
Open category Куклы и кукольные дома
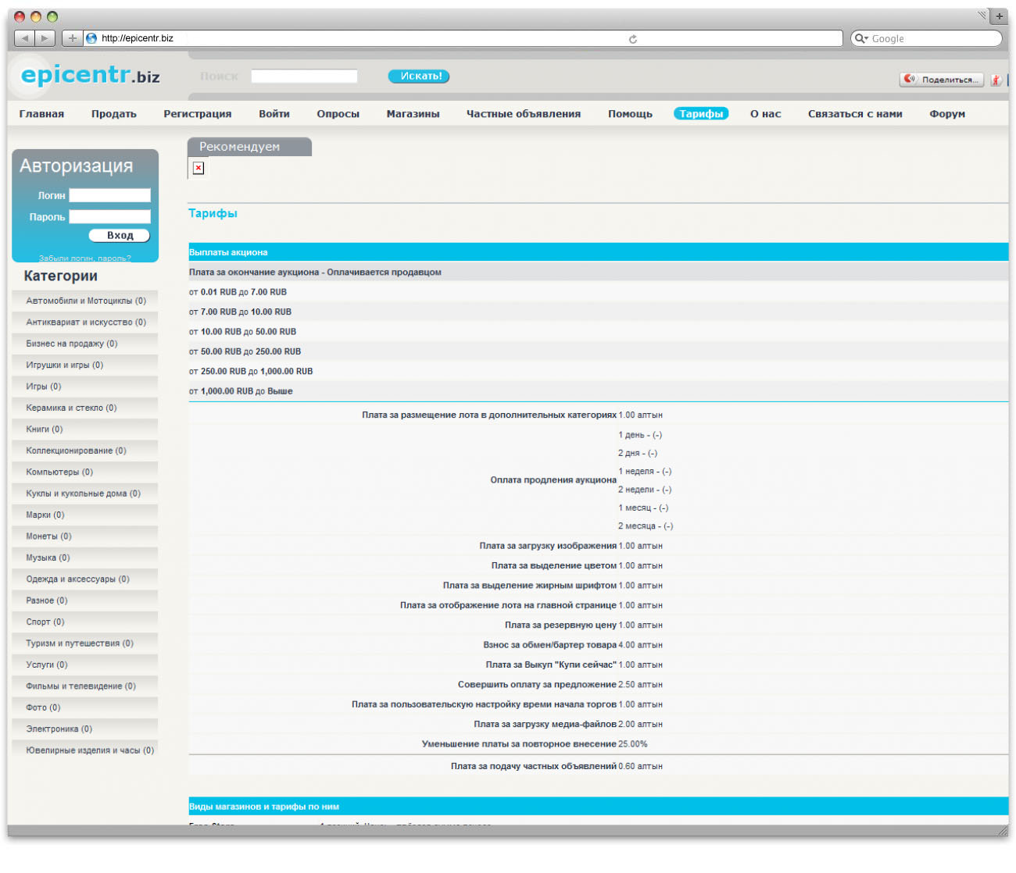(84, 494)
